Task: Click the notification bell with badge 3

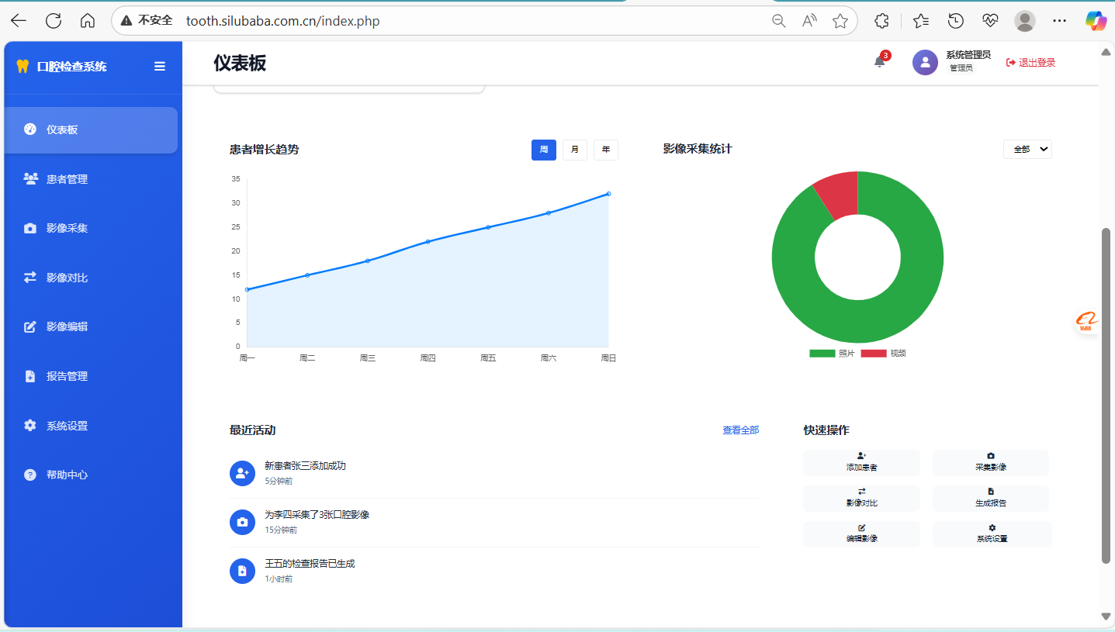Action: click(x=878, y=61)
